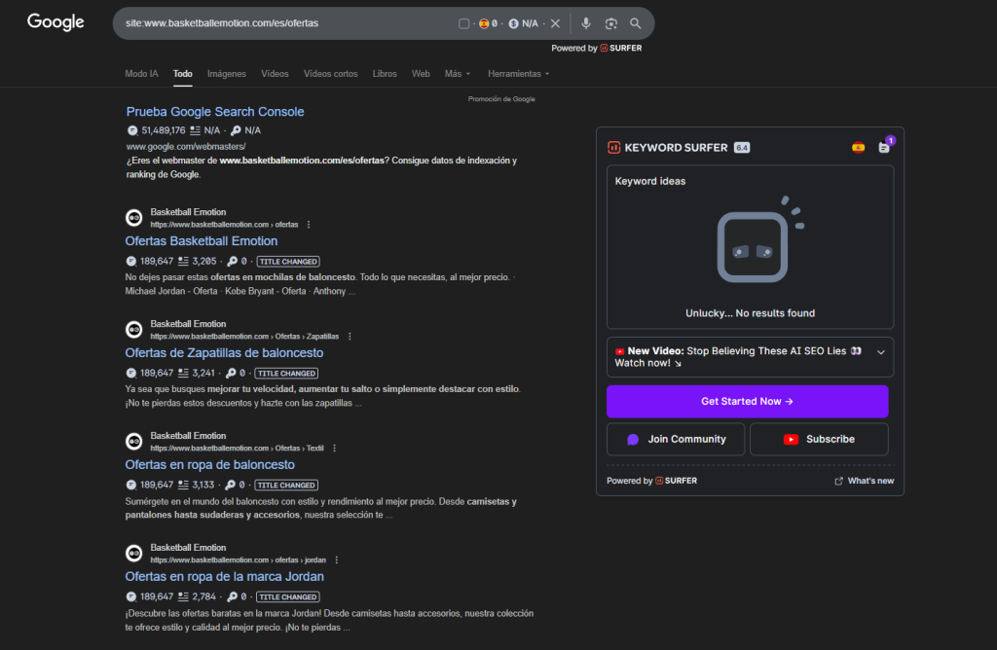997x650 pixels.
Task: Toggle the Keyword Surfer checkbox in search bar
Action: (x=463, y=23)
